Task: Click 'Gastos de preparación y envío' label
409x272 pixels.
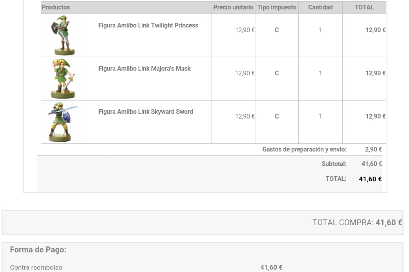Action: (x=304, y=150)
